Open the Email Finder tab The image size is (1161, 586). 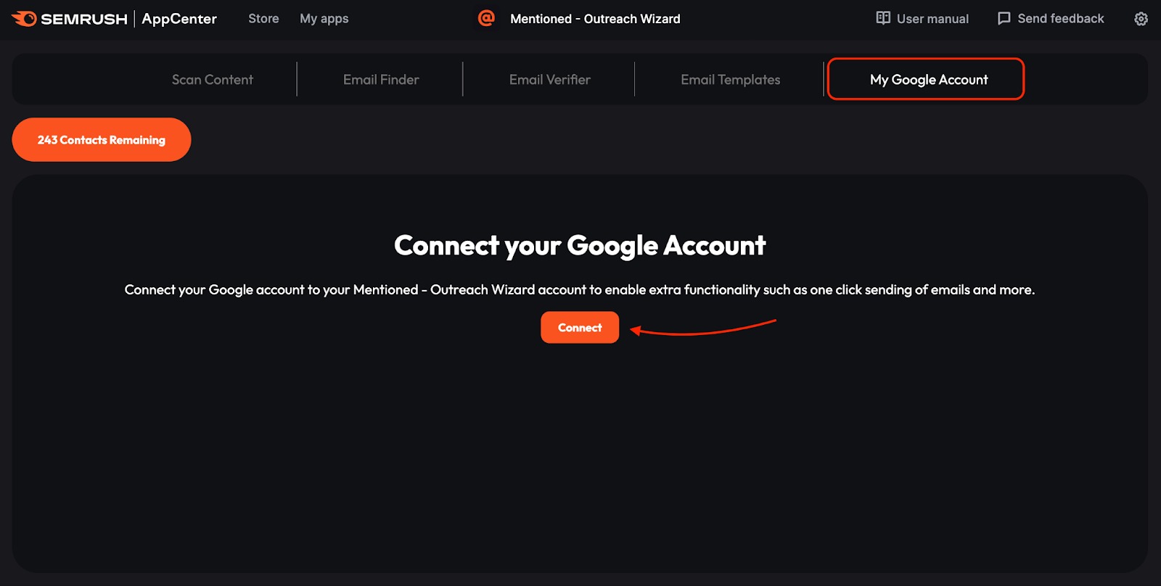pyautogui.click(x=380, y=79)
